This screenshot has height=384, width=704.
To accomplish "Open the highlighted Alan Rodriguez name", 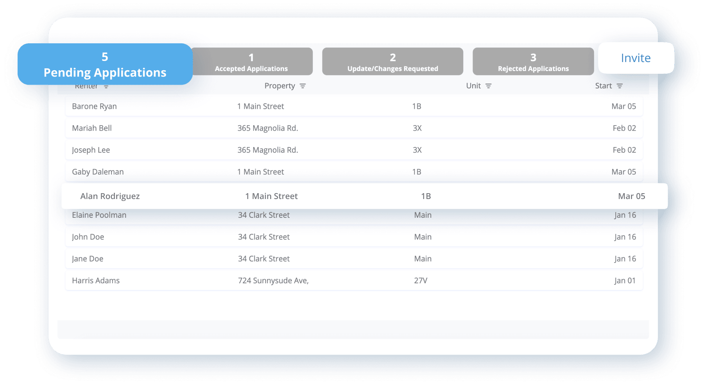I will [110, 196].
